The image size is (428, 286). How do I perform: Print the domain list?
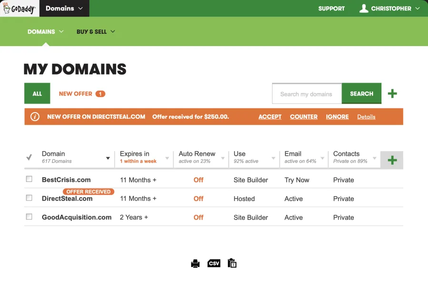point(195,264)
